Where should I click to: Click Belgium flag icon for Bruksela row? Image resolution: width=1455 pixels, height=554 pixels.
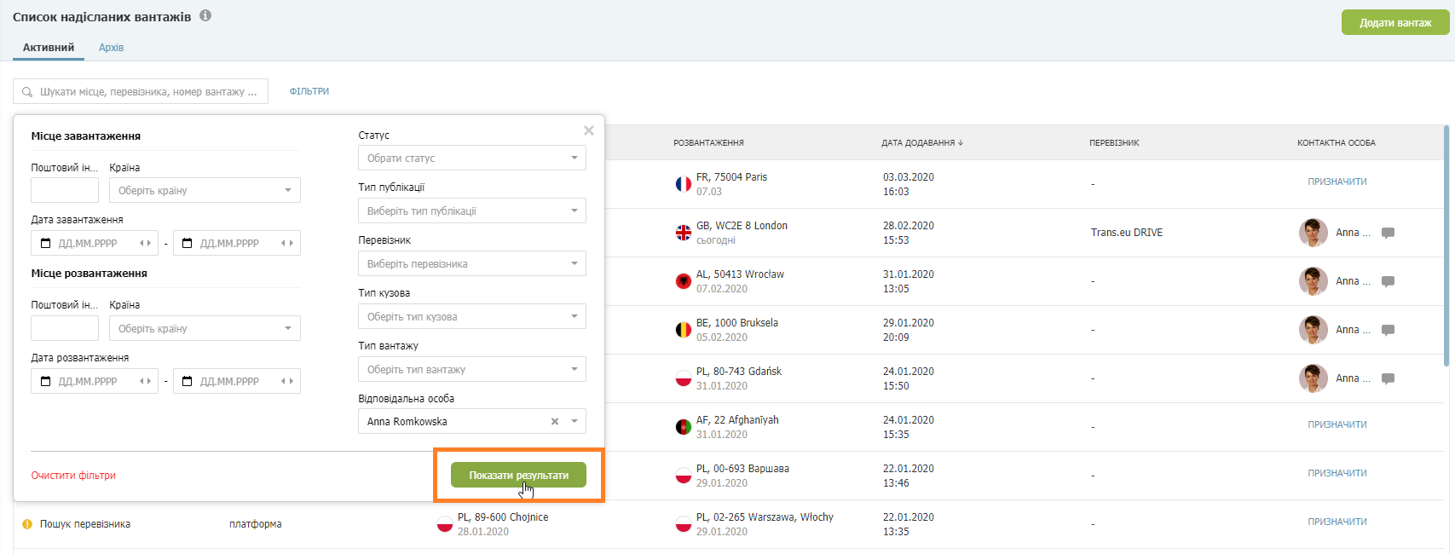click(x=683, y=330)
